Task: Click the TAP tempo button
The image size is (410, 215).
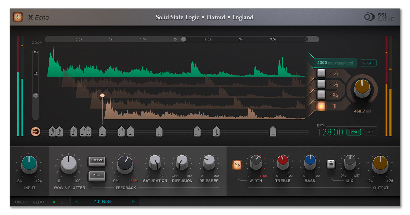Action: tap(370, 132)
